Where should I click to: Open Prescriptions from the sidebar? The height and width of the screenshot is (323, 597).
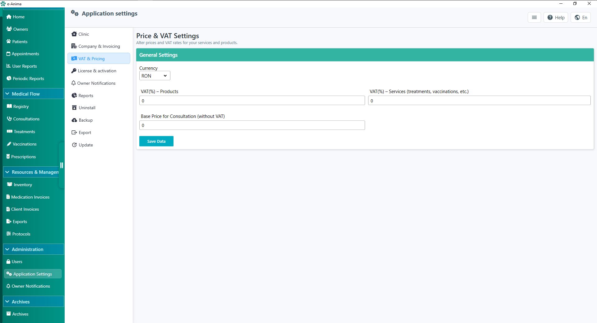[x=23, y=157]
